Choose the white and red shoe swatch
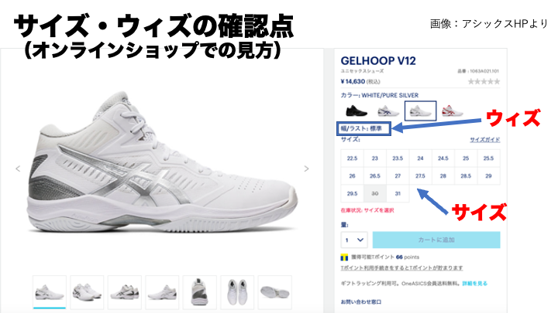The height and width of the screenshot is (313, 558). pos(453,111)
